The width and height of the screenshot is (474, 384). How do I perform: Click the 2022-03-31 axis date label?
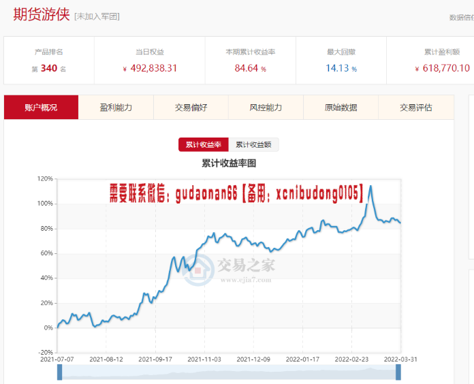click(400, 359)
